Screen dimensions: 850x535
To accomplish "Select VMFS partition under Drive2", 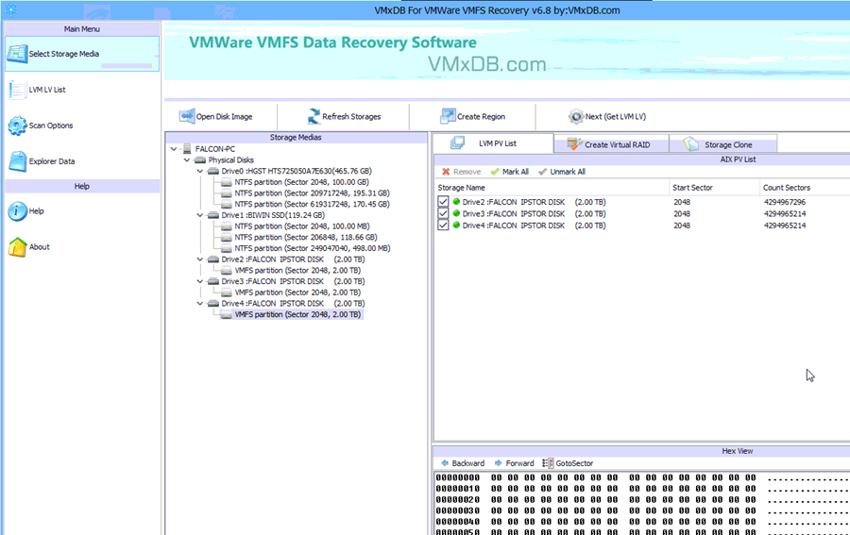I will 297,271.
